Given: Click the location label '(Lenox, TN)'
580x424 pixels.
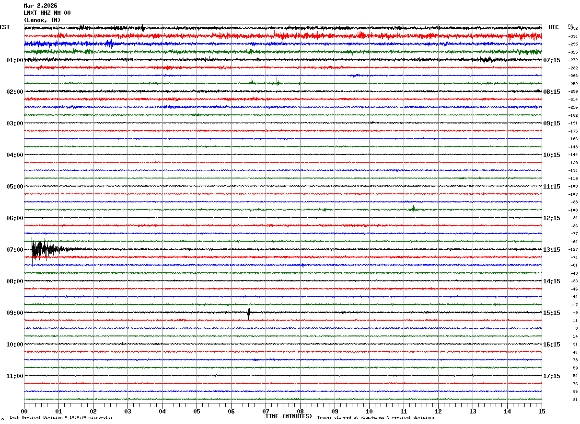Looking at the screenshot, I should (x=42, y=20).
